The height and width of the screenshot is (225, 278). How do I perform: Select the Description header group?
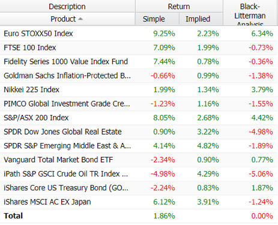[x=68, y=7]
